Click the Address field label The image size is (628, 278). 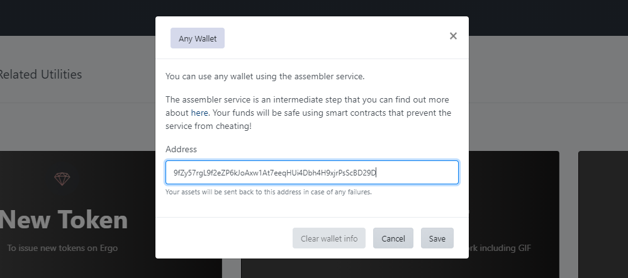point(181,150)
